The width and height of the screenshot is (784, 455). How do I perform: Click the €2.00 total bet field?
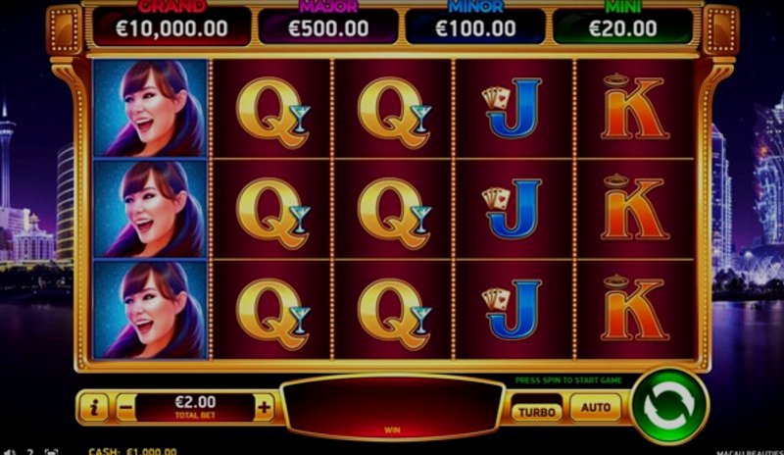pyautogui.click(x=195, y=408)
